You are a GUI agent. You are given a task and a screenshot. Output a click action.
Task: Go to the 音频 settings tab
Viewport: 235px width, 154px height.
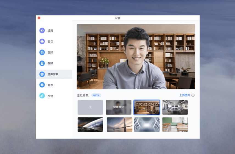click(50, 52)
